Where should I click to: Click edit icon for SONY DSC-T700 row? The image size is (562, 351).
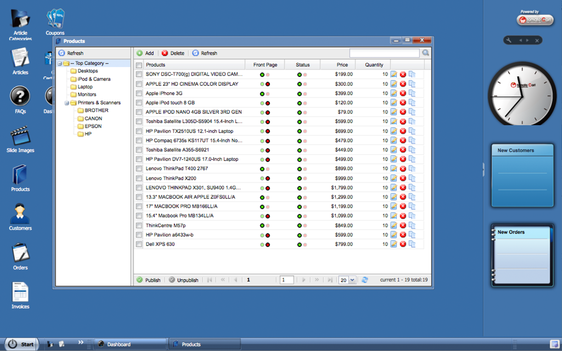(394, 75)
